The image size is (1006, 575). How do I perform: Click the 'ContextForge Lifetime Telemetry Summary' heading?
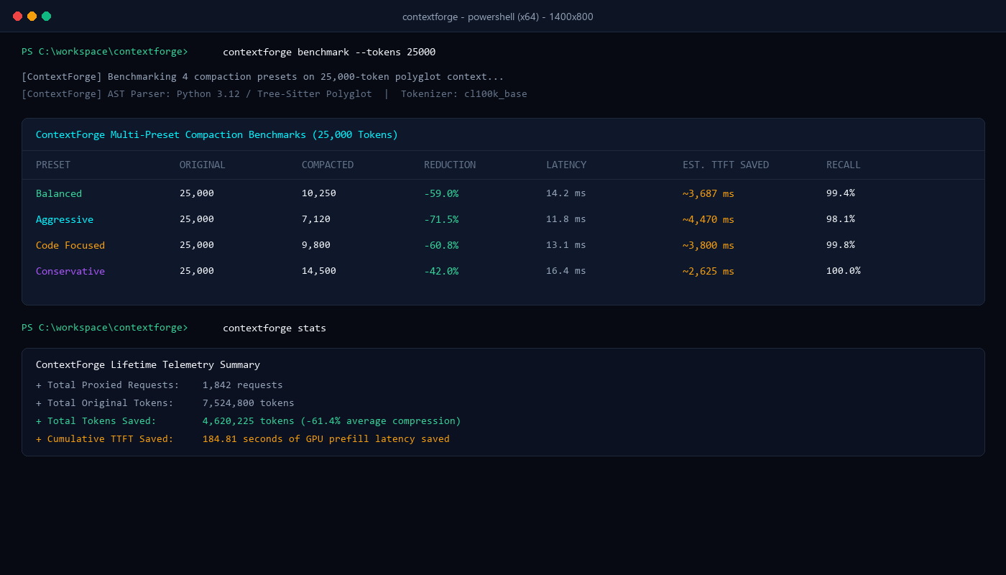tap(148, 364)
